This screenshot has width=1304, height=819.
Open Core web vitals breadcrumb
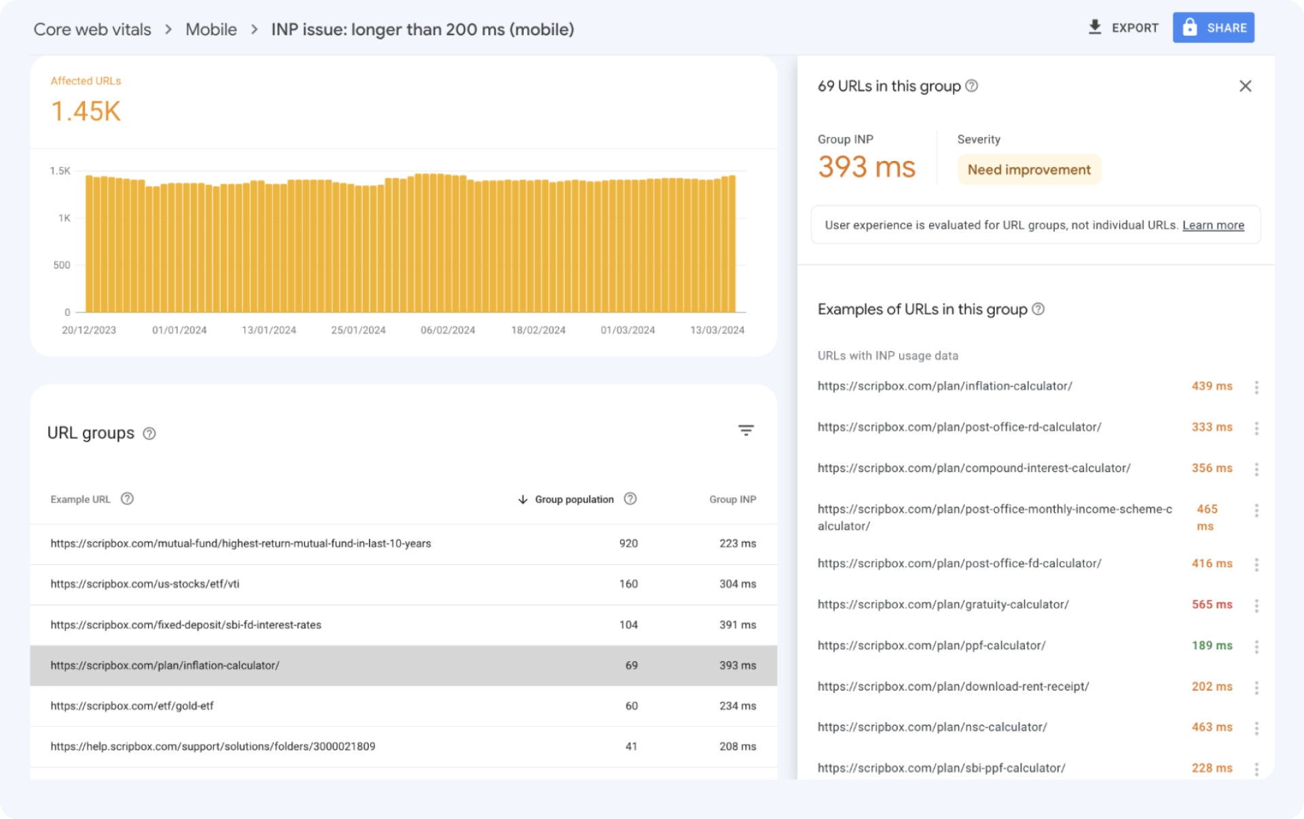tap(92, 29)
